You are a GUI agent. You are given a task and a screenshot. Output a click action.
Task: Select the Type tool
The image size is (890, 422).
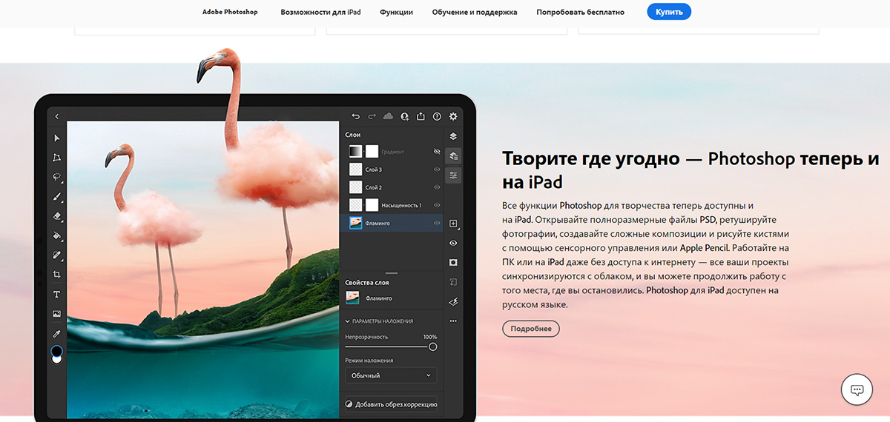[56, 294]
